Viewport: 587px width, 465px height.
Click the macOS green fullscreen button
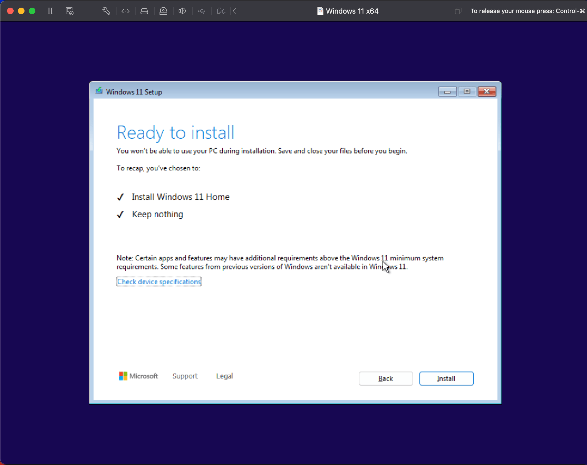pyautogui.click(x=32, y=11)
